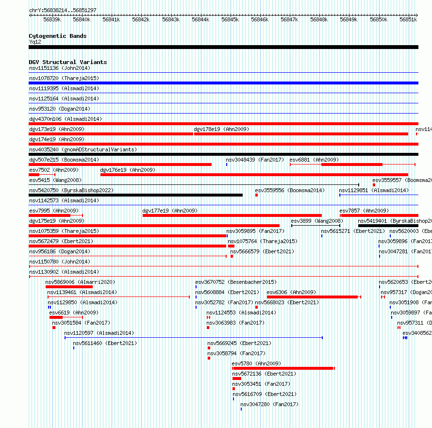Select variant nsv5672136 (Ebert2021)
The image size is (432, 428).
click(x=264, y=374)
